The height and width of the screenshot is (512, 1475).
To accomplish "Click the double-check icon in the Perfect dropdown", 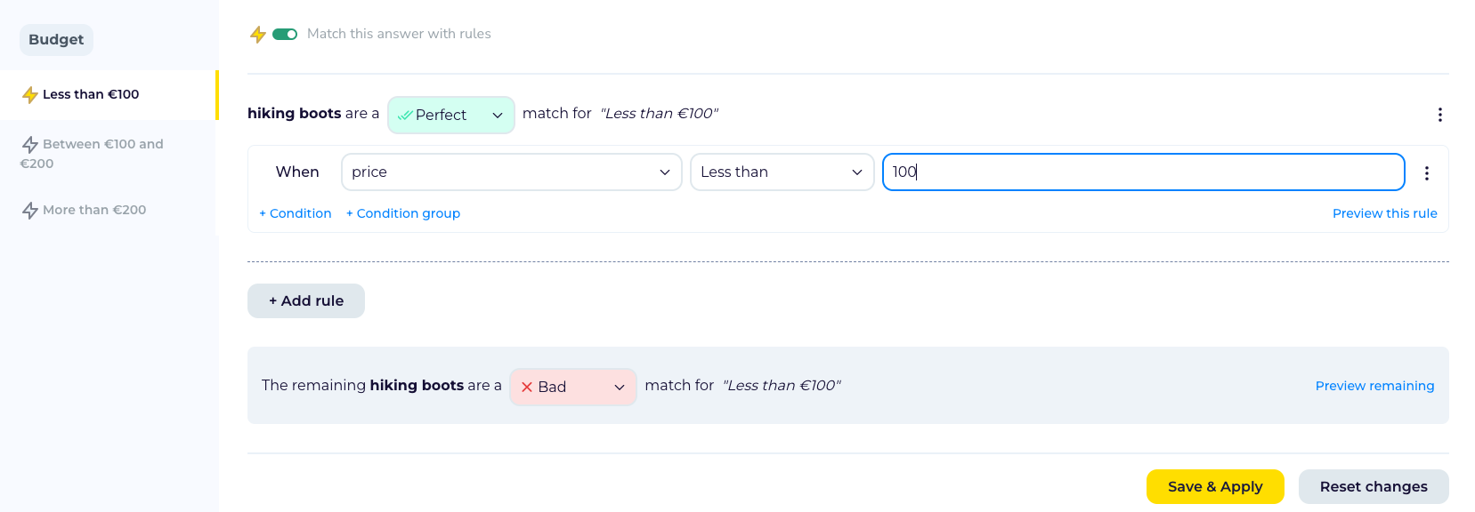I will pyautogui.click(x=405, y=116).
